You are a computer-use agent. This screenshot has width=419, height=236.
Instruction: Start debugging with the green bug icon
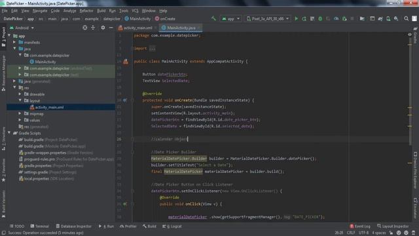point(320,19)
